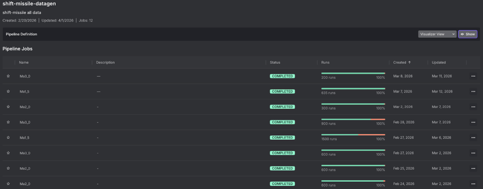Click the COMPLETED badge of the 200 runs job

(282, 76)
